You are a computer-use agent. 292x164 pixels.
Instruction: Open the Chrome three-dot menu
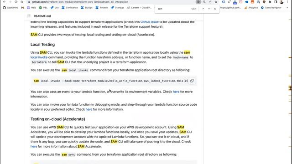pyautogui.click(x=287, y=2)
